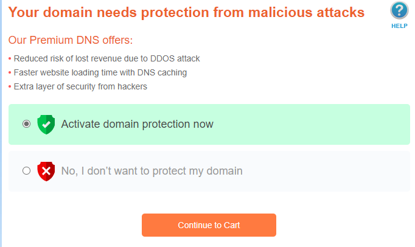Open the blue question mark Help icon
The height and width of the screenshot is (247, 415).
coord(399,11)
